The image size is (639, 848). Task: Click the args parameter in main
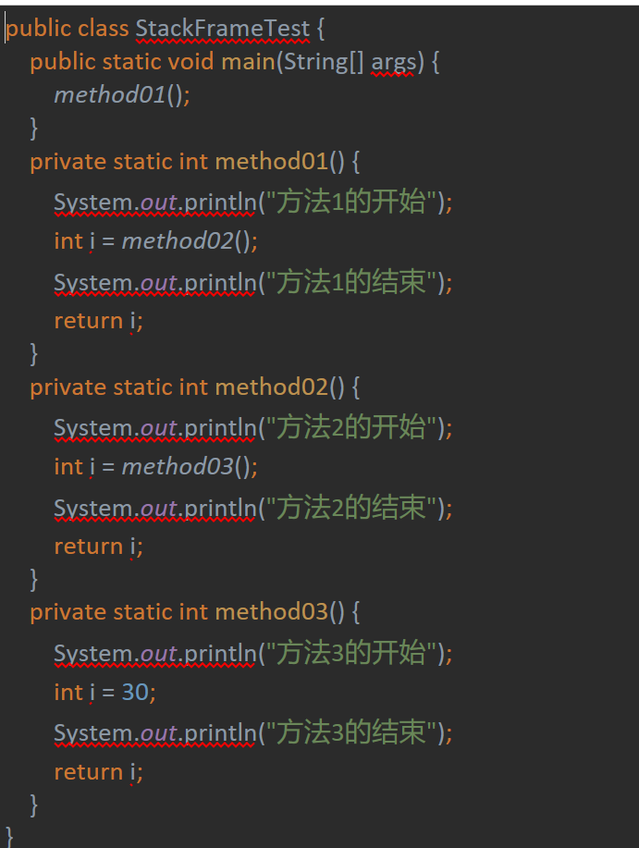393,63
